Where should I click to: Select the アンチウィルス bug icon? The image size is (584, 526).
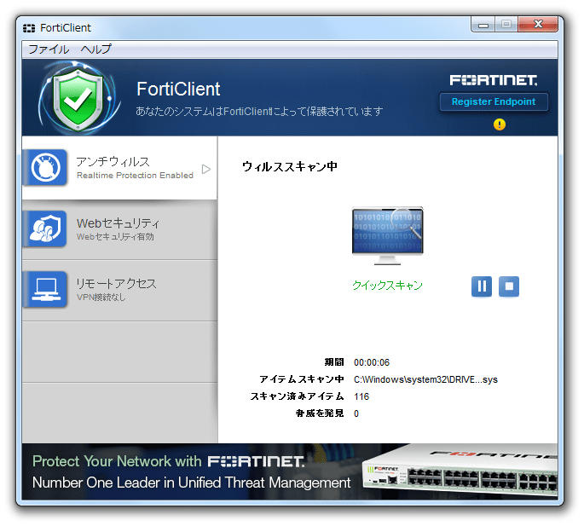click(x=46, y=168)
